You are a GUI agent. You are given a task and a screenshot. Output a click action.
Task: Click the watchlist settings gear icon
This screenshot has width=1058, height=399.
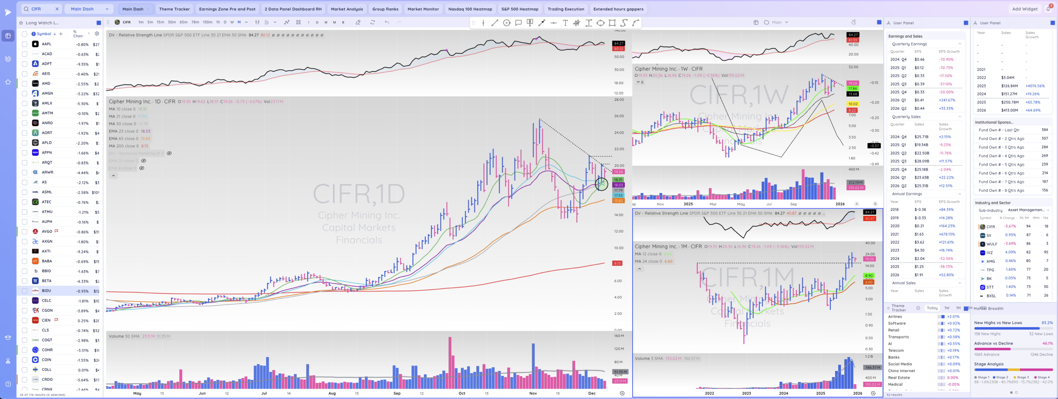click(97, 34)
